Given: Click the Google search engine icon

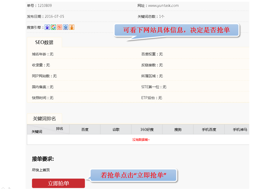Looking at the screenshot, I should click(53, 27).
